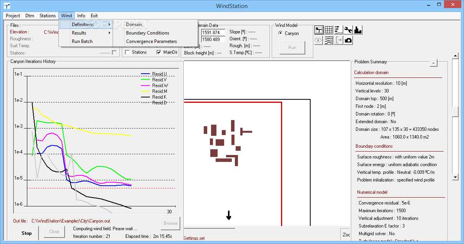Open the Stations menu
The height and width of the screenshot is (244, 464).
(48, 16)
